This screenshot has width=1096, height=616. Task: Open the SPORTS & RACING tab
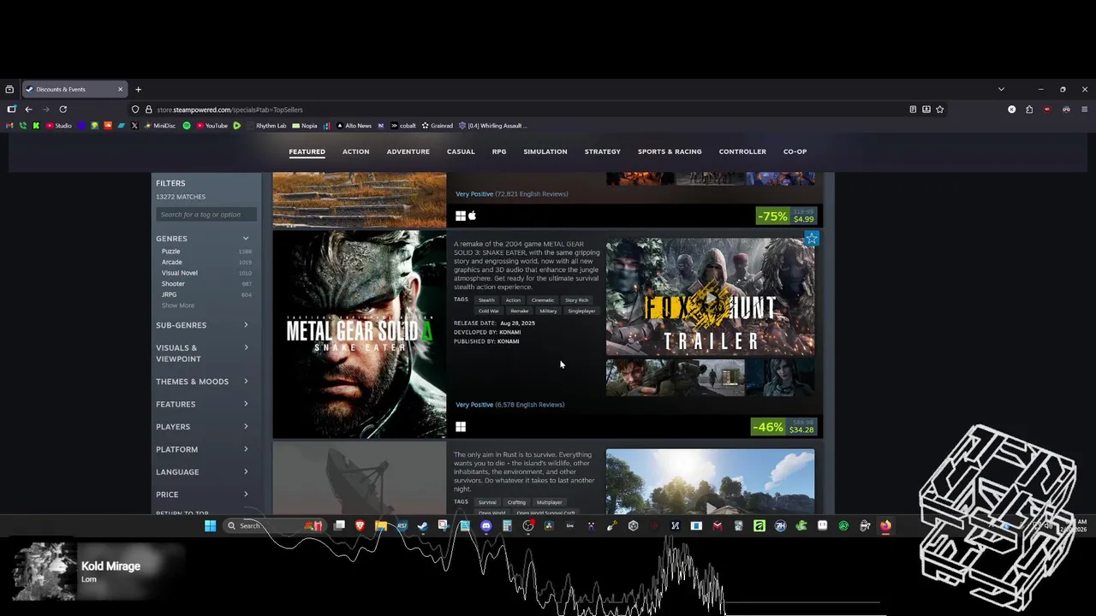pyautogui.click(x=670, y=151)
